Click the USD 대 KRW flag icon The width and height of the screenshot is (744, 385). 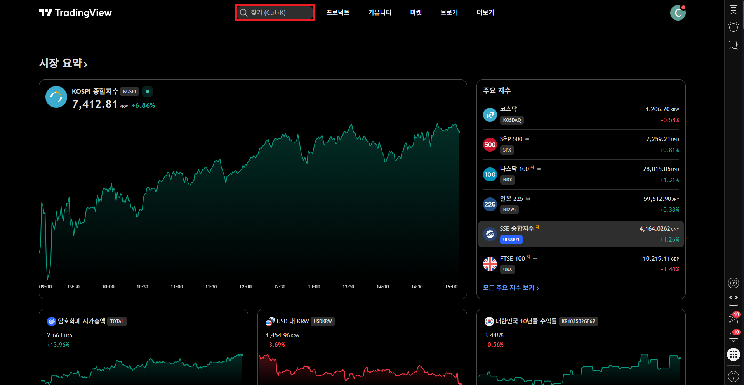270,321
